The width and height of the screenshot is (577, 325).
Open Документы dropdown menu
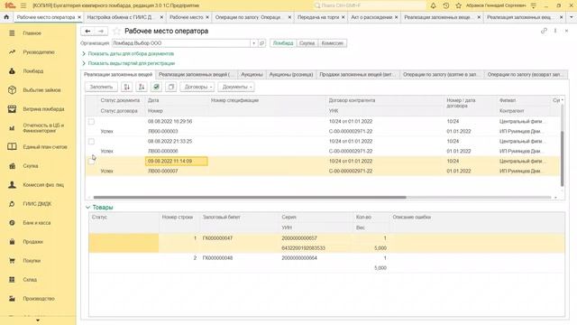[x=236, y=87]
